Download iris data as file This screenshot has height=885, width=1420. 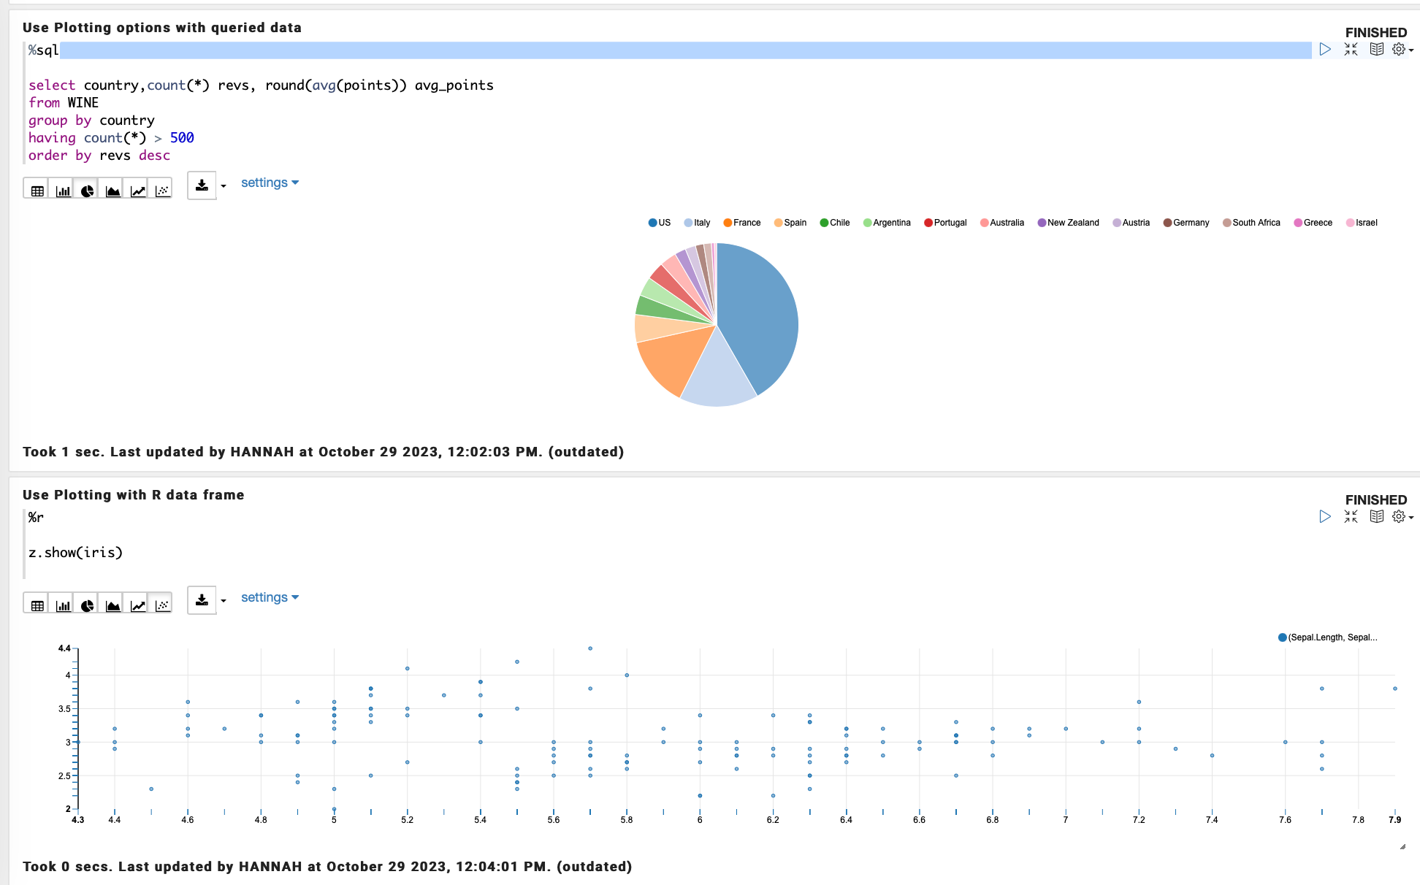click(202, 599)
